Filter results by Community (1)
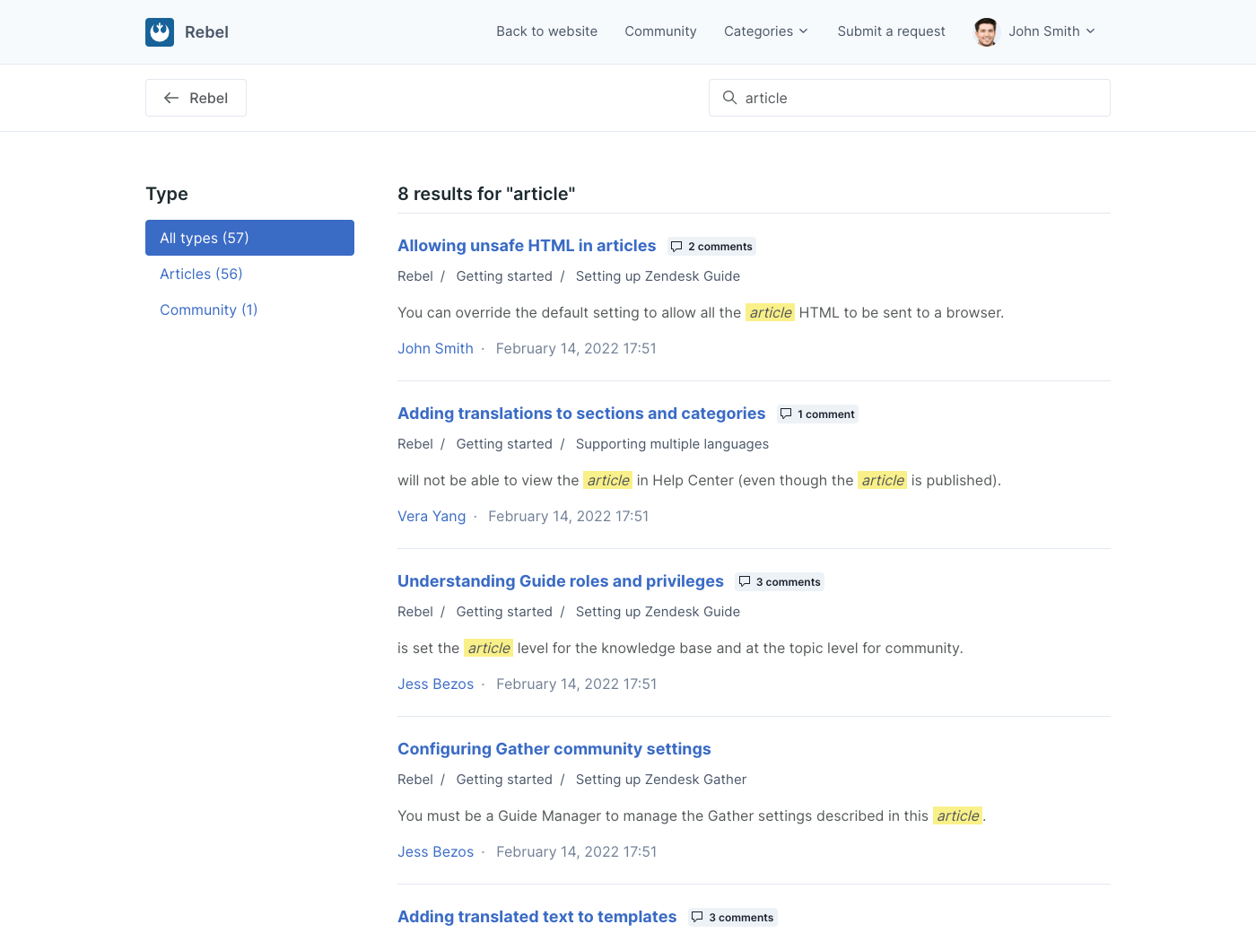Viewport: 1256px width, 933px height. pos(208,310)
